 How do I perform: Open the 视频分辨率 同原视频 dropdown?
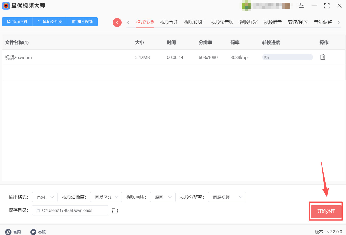pyautogui.click(x=227, y=197)
